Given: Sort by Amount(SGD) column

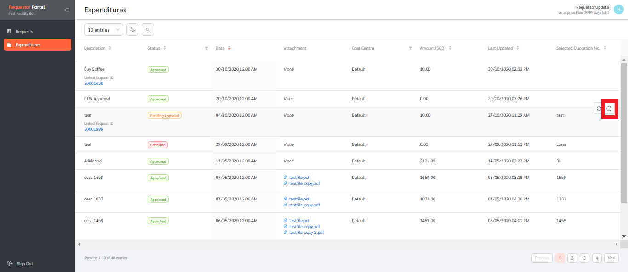Looking at the screenshot, I should (450, 48).
